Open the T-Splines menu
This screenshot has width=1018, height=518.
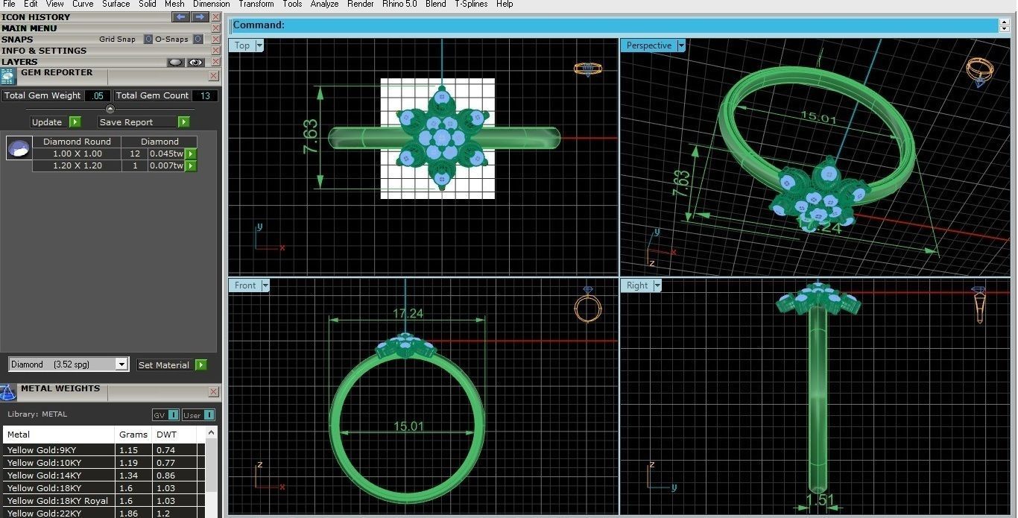click(471, 4)
